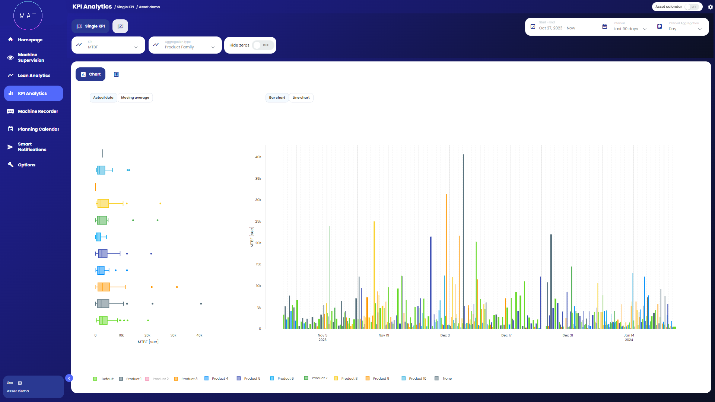Open the table view icon
The image size is (715, 402).
coord(116,74)
